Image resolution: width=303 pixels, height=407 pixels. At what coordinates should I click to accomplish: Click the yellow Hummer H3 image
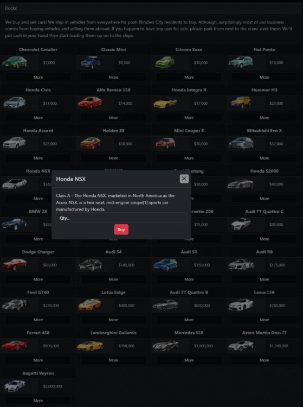241,103
